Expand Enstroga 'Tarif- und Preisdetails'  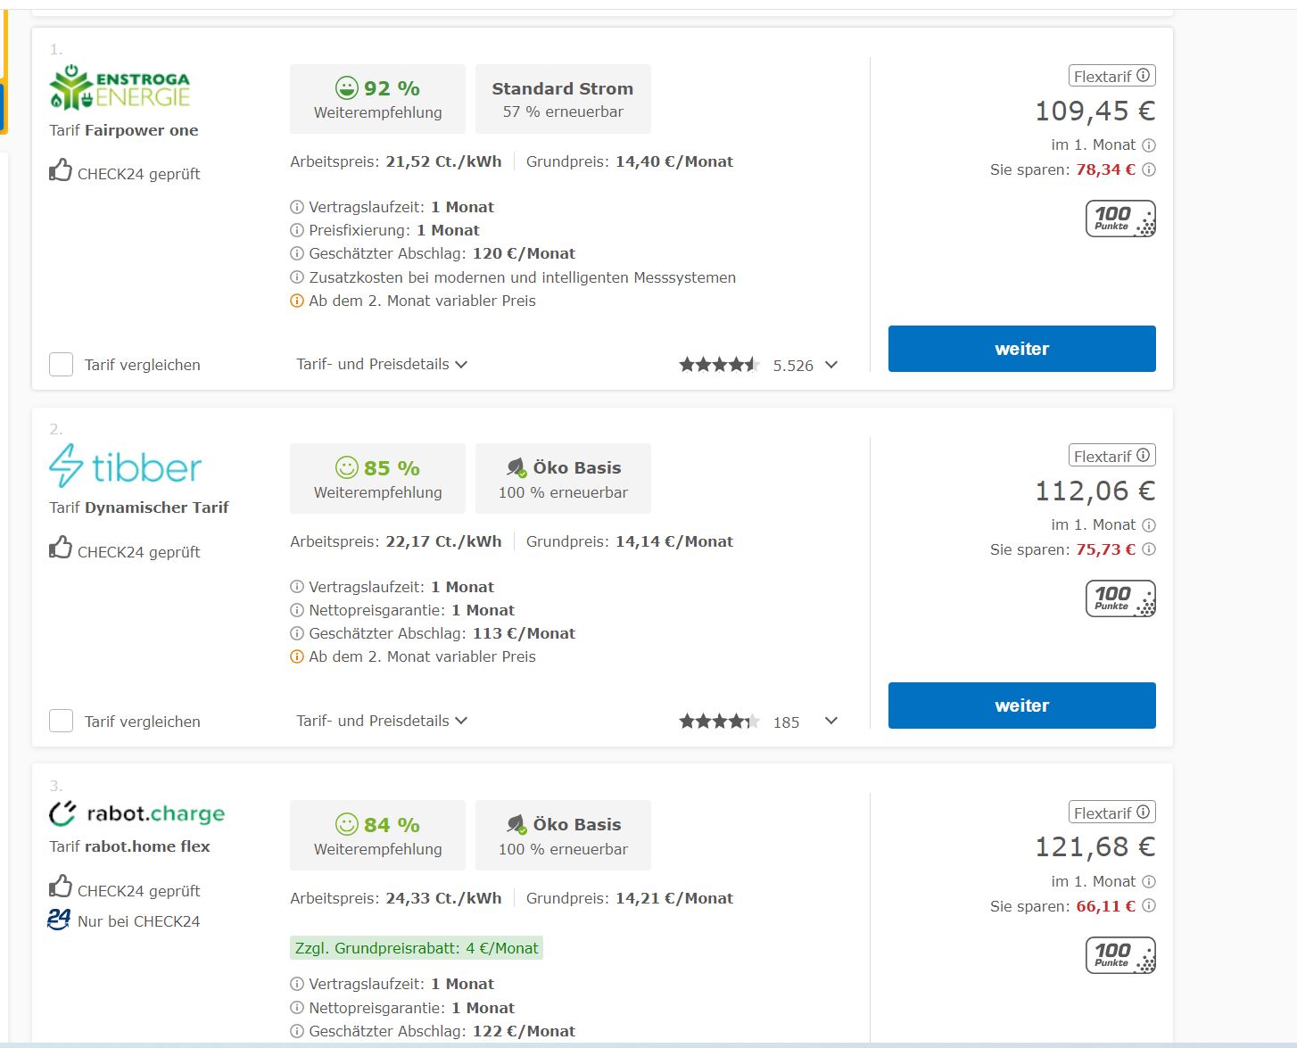point(382,364)
